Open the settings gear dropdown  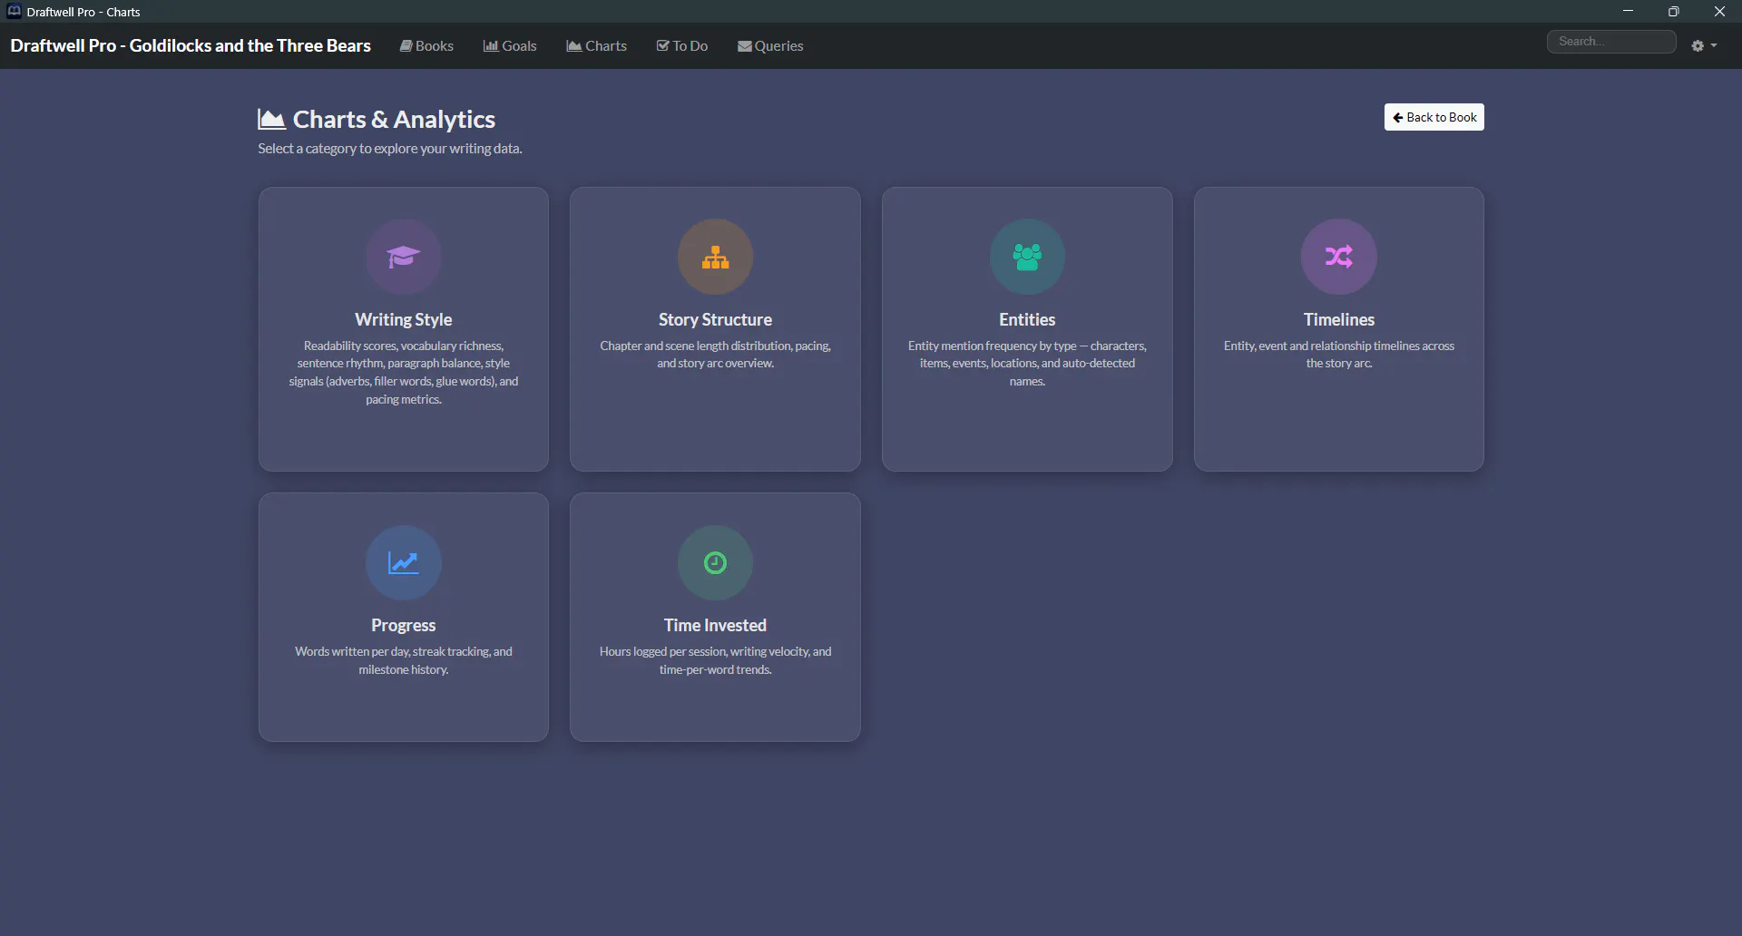click(x=1704, y=45)
